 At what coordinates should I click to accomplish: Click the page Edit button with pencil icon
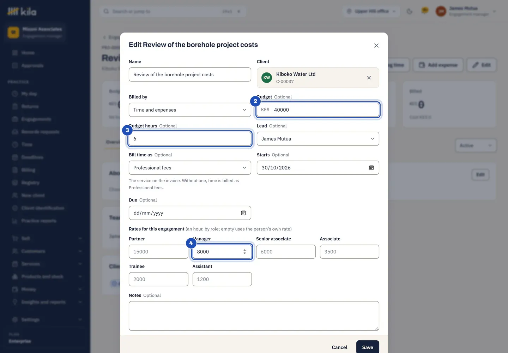482,65
